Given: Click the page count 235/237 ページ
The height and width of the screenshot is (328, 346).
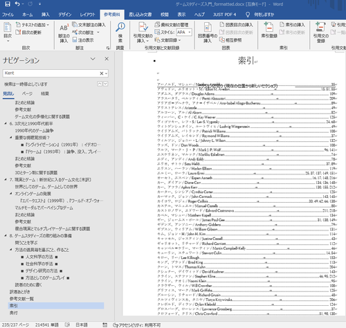Looking at the screenshot, I should coord(15,325).
